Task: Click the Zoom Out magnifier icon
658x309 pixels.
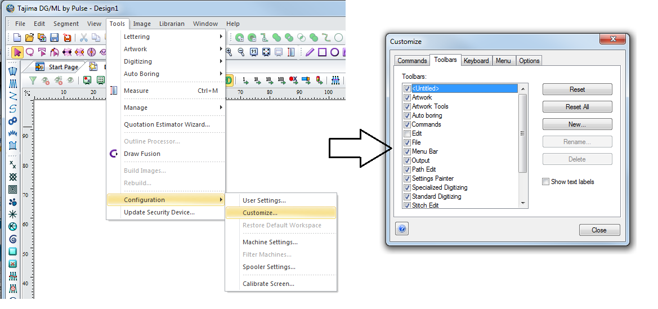Action: [x=241, y=52]
